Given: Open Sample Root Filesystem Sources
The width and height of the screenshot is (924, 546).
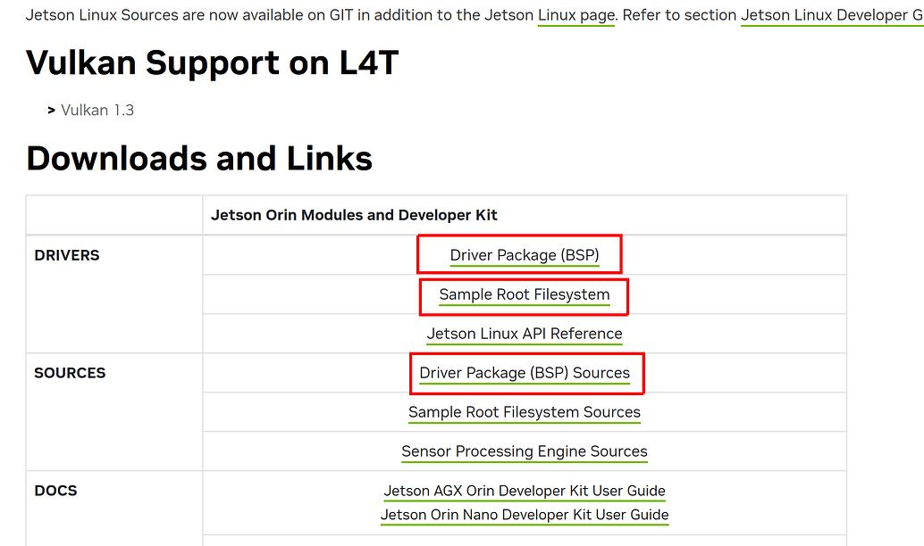Looking at the screenshot, I should [x=524, y=412].
